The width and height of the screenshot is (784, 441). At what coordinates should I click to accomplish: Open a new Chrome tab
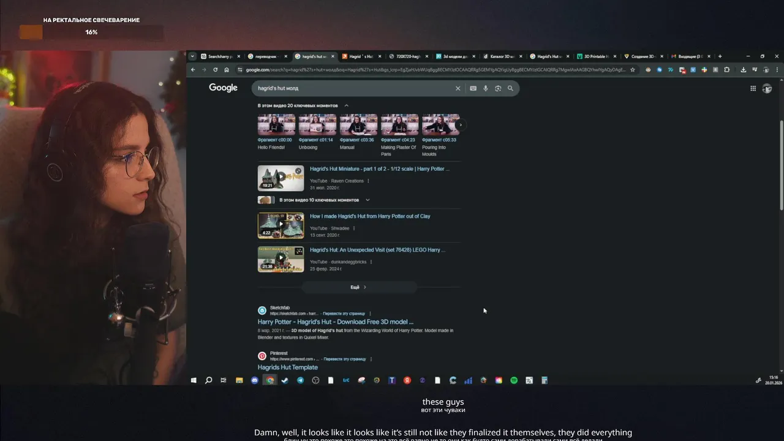pyautogui.click(x=720, y=56)
